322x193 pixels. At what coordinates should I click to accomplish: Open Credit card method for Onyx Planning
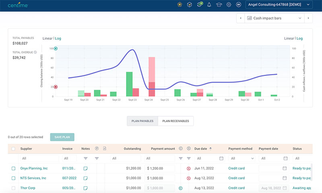(236, 168)
